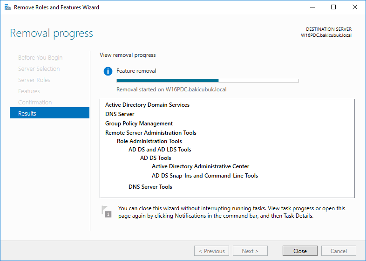Viewport: 366px width, 261px height.
Task: Click the notifications flag icon
Action: click(107, 212)
